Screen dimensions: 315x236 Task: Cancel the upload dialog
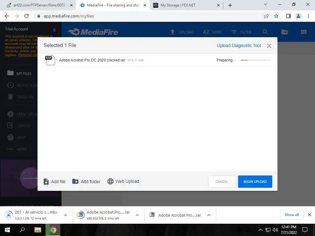pos(221,182)
